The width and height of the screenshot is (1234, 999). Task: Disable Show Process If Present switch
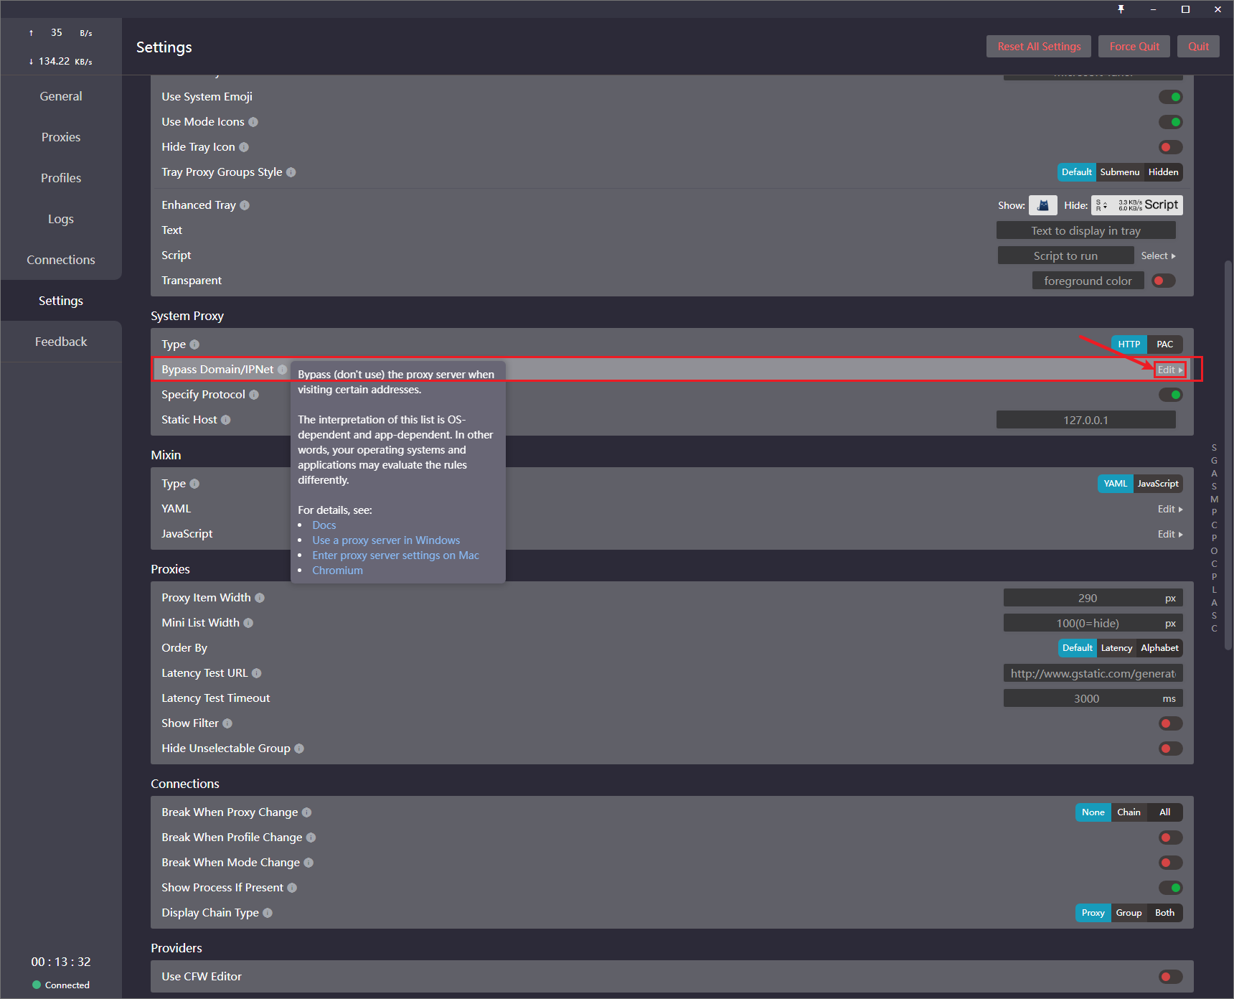click(1171, 888)
